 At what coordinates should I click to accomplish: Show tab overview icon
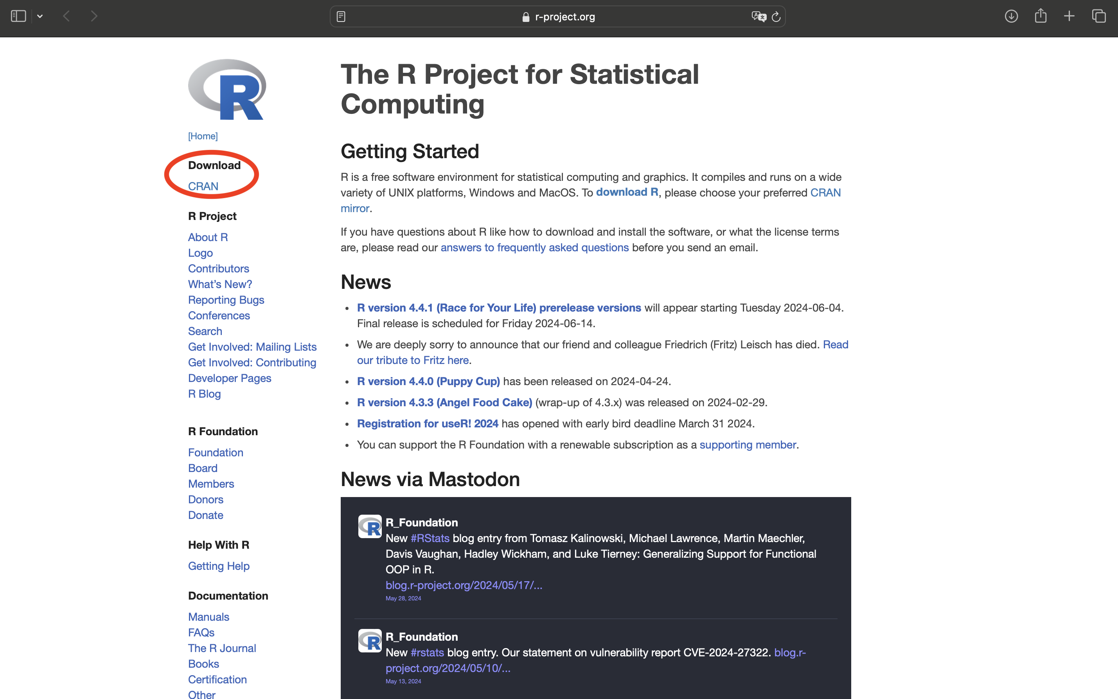tap(1098, 16)
